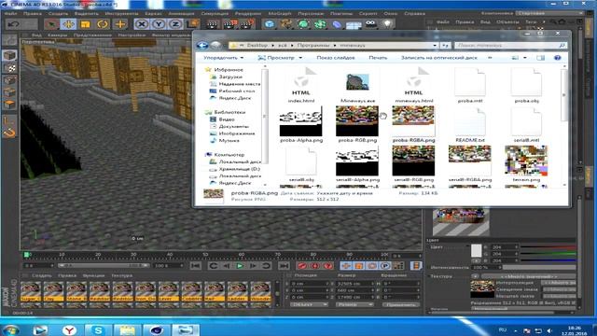Image resolution: width=597 pixels, height=336 pixels.
Task: Click the Применить button in coordinates panel
Action: point(400,304)
